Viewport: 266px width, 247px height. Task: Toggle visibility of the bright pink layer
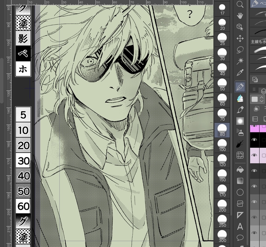click(x=254, y=126)
